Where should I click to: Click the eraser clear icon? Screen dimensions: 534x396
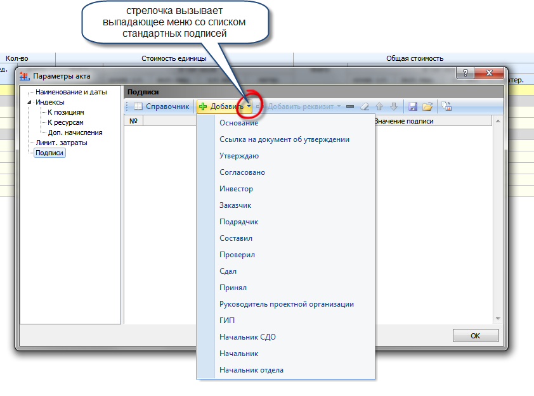click(365, 106)
